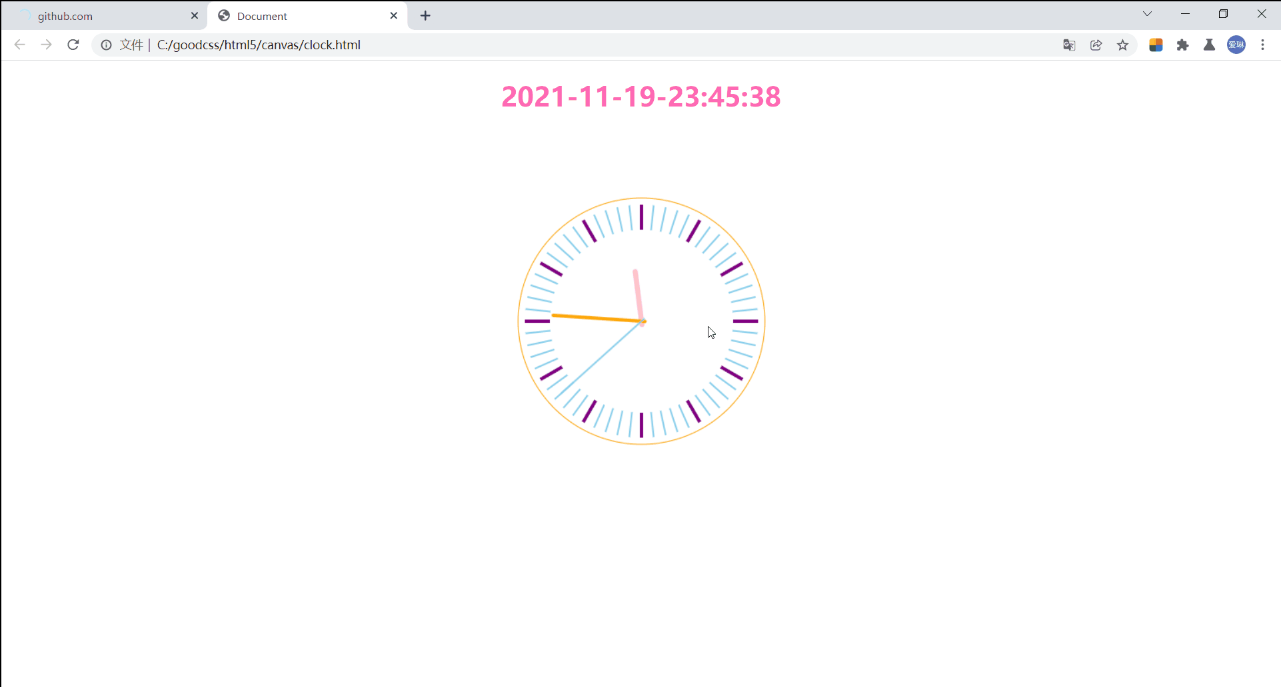The image size is (1281, 687).
Task: Click the Chrome Labs flask icon
Action: pyautogui.click(x=1210, y=45)
